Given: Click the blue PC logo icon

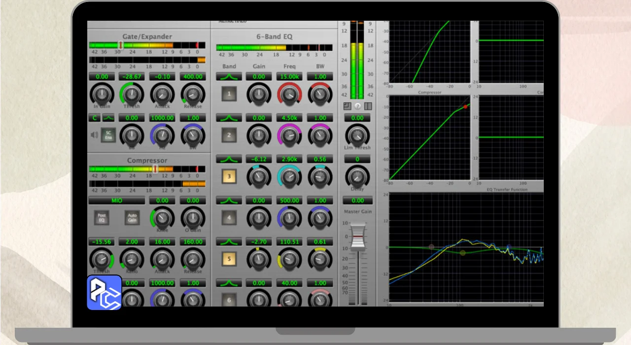Looking at the screenshot, I should (x=105, y=292).
